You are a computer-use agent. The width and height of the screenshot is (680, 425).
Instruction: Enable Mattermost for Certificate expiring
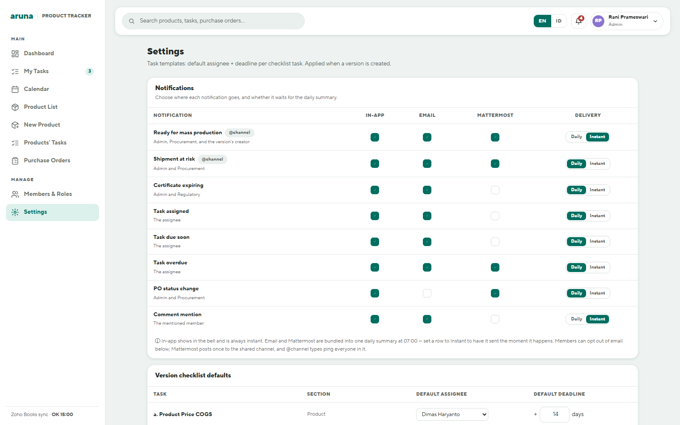click(x=495, y=190)
